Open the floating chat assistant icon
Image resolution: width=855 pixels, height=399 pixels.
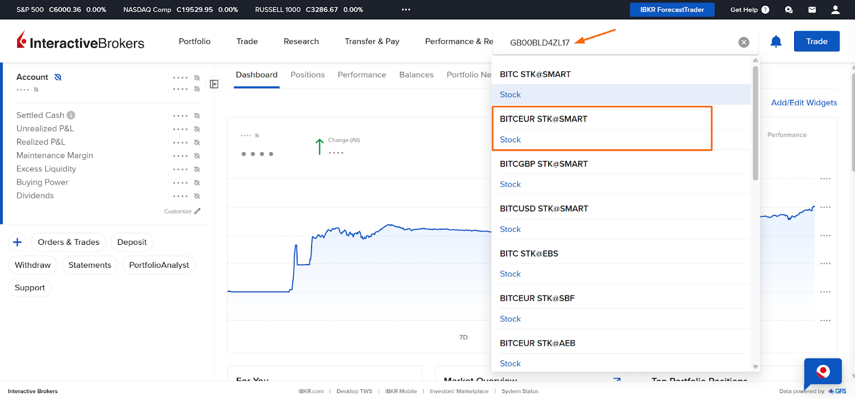coord(823,372)
